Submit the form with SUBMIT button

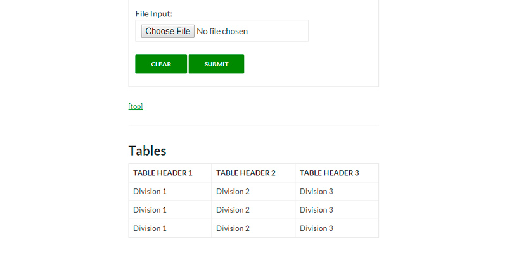[x=216, y=64]
